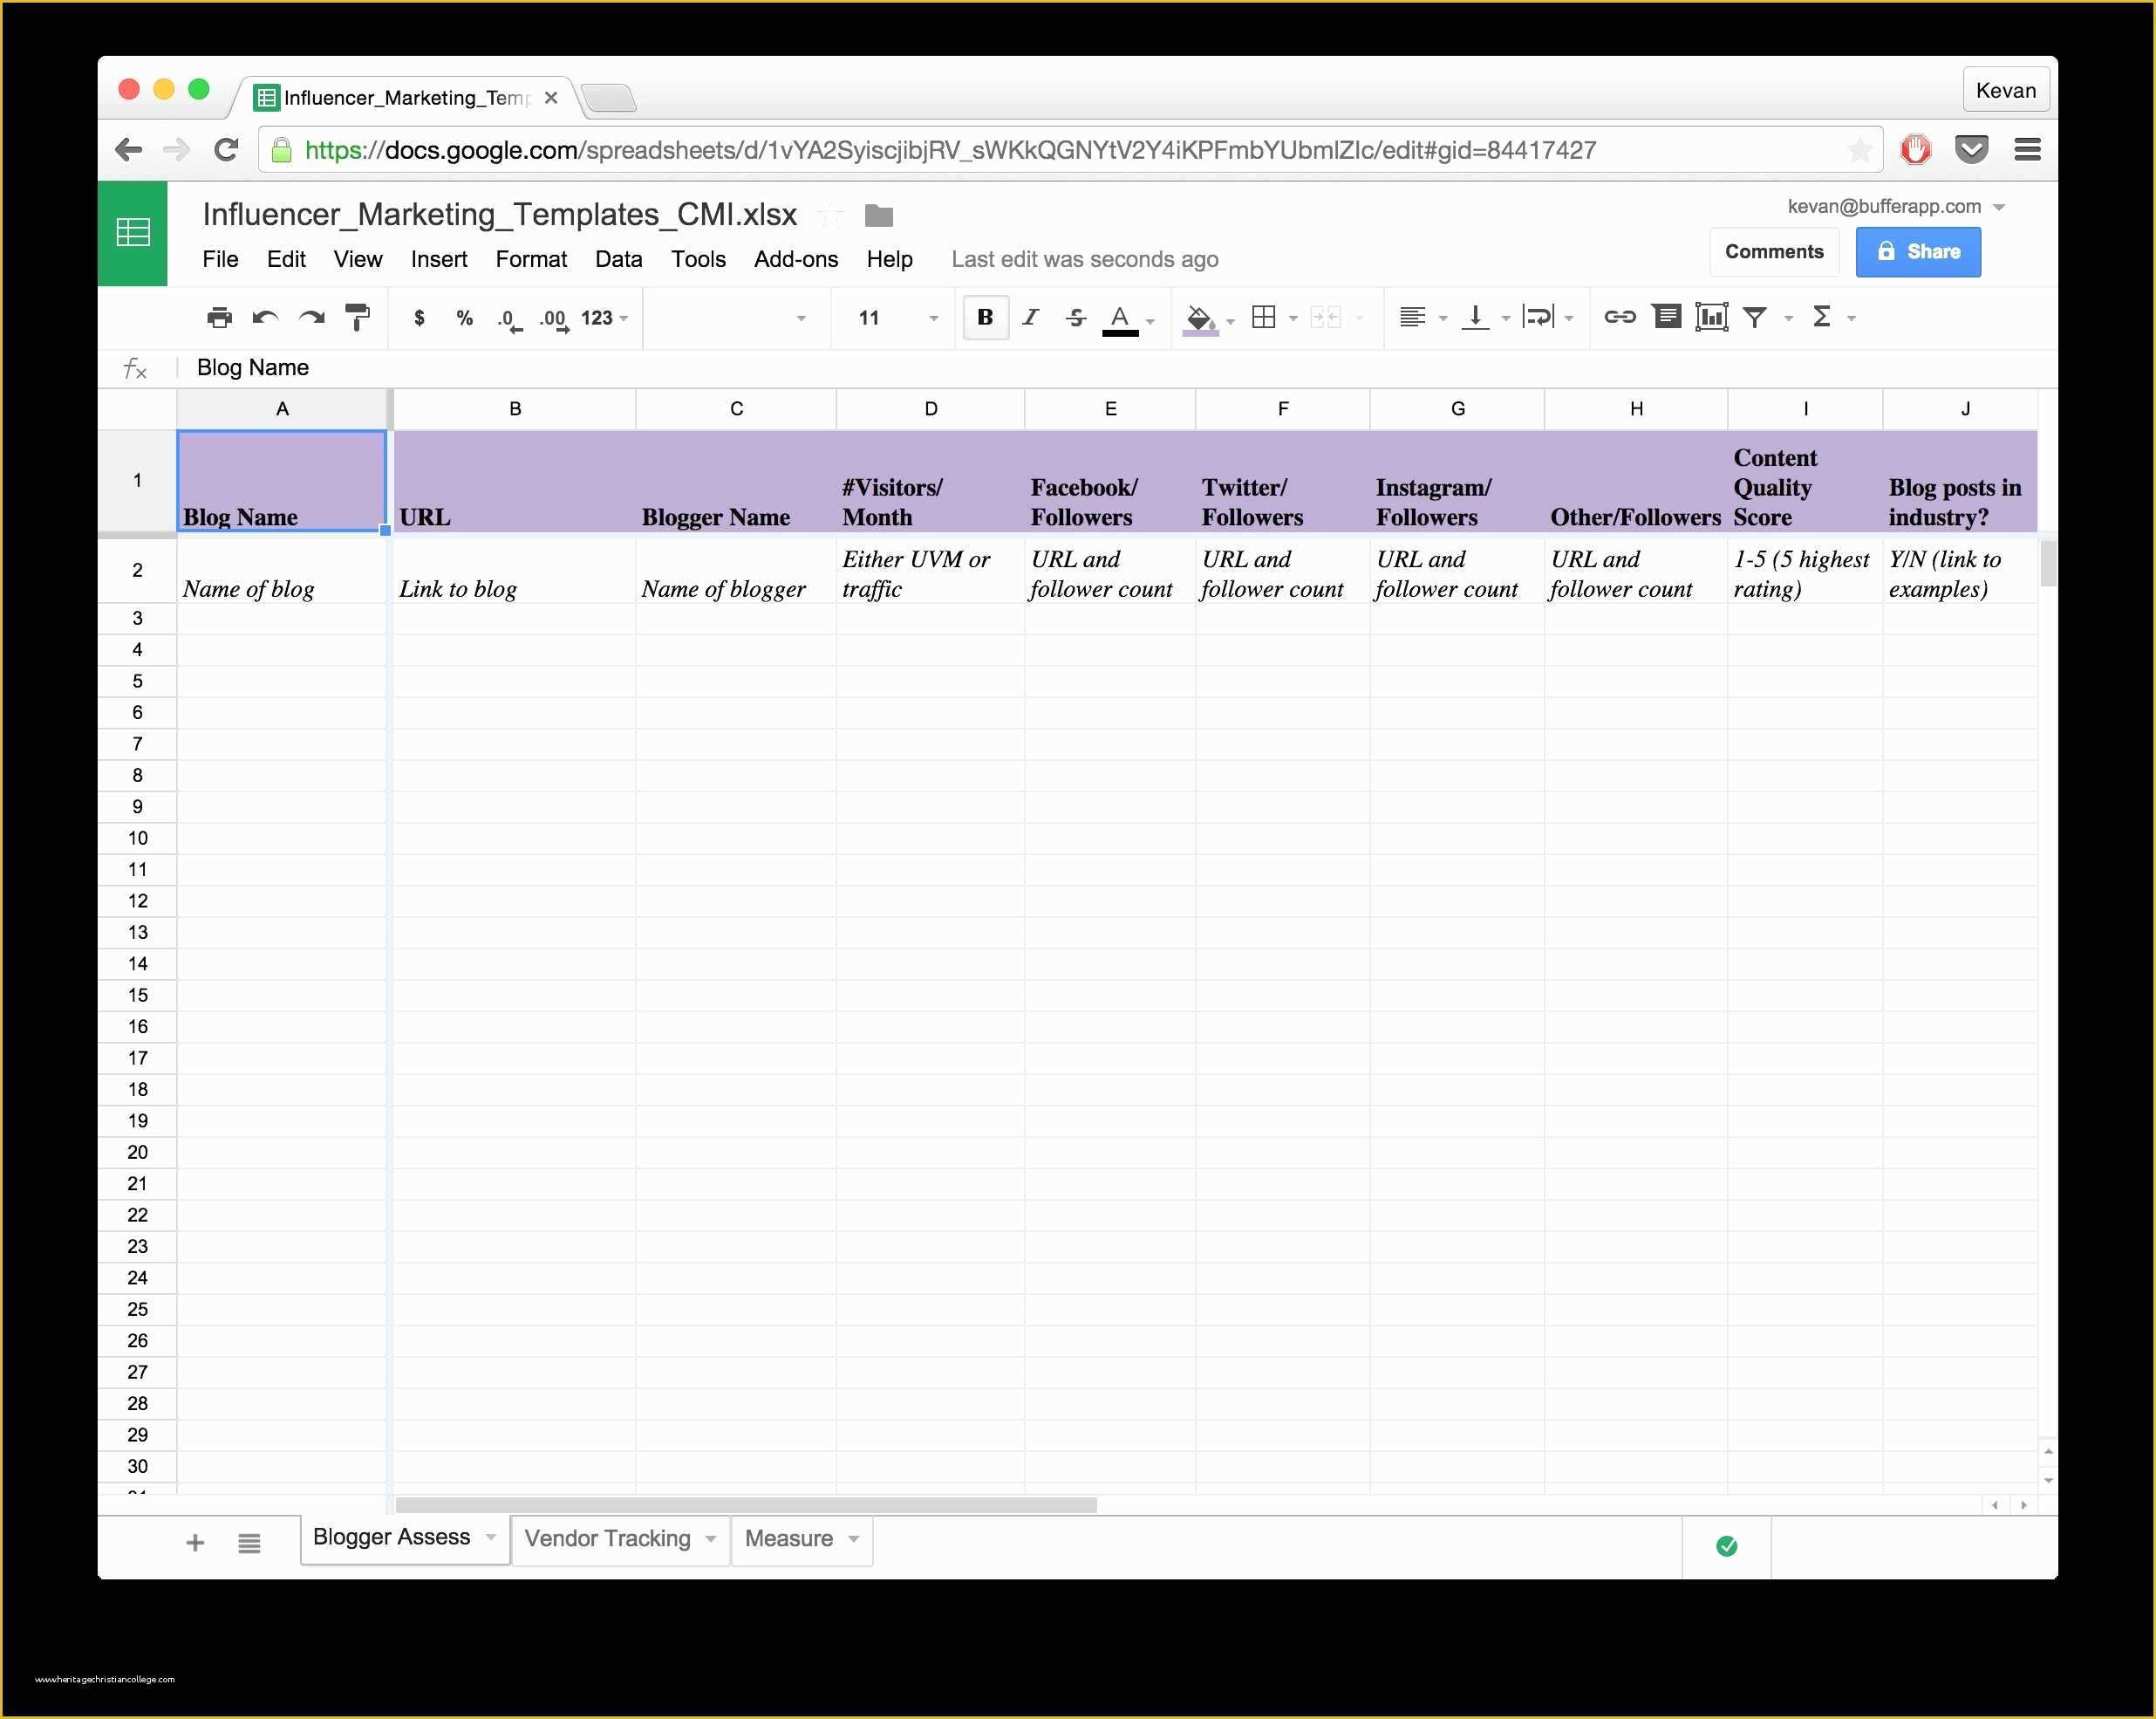Click the Bold formatting icon
This screenshot has width=2156, height=1719.
(x=981, y=318)
